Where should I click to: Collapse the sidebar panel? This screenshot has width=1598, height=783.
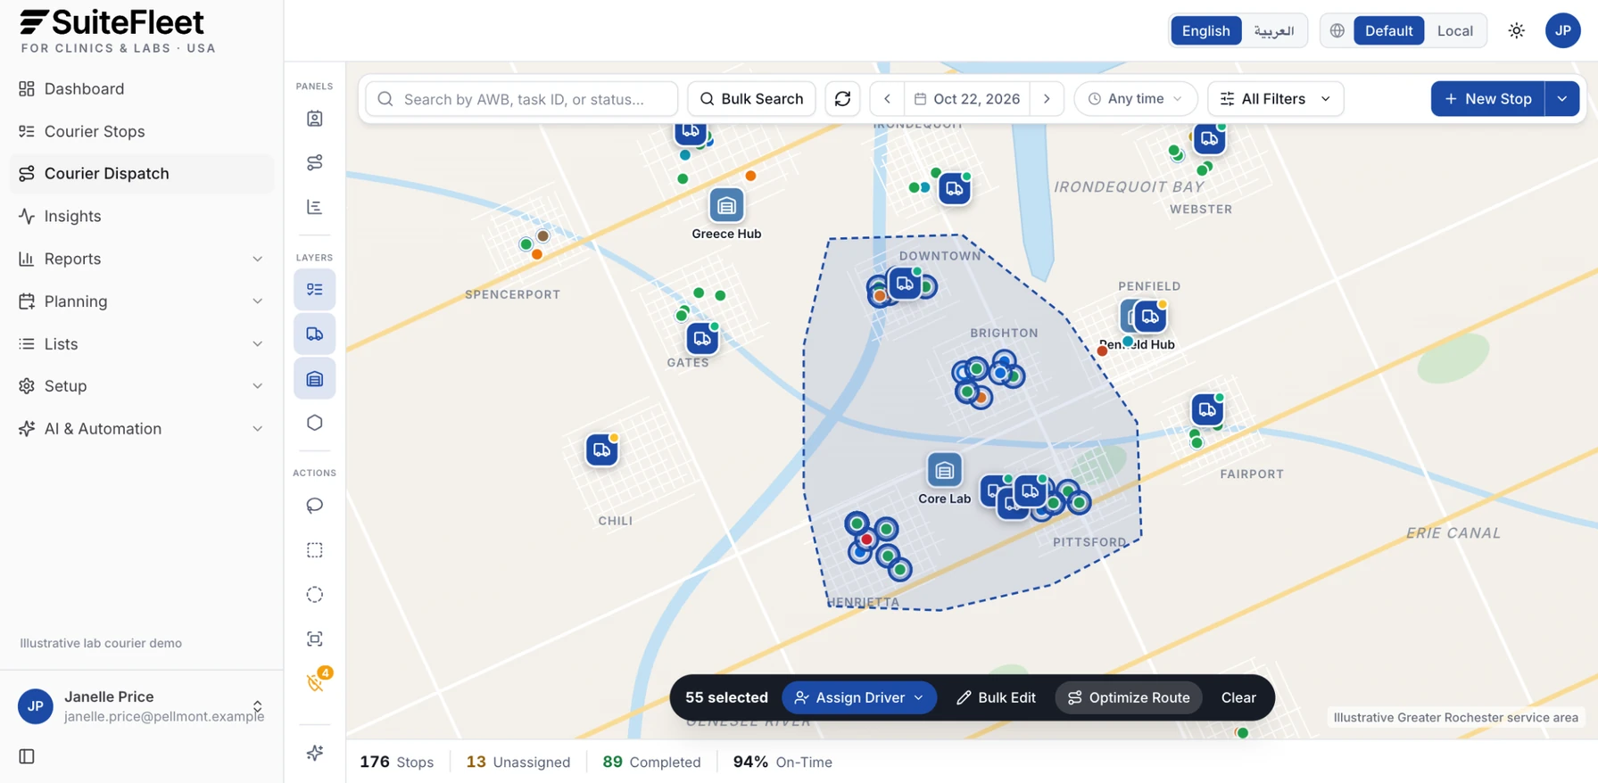click(x=27, y=756)
